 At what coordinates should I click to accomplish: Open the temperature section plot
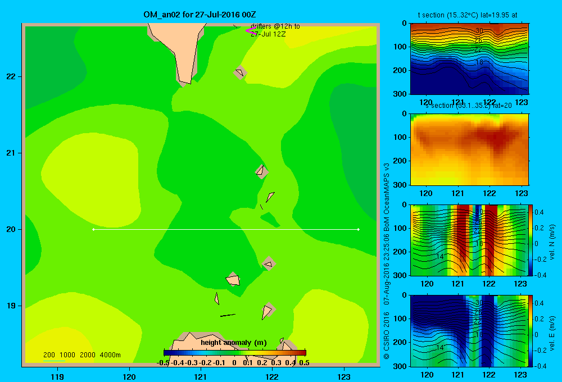469,59
